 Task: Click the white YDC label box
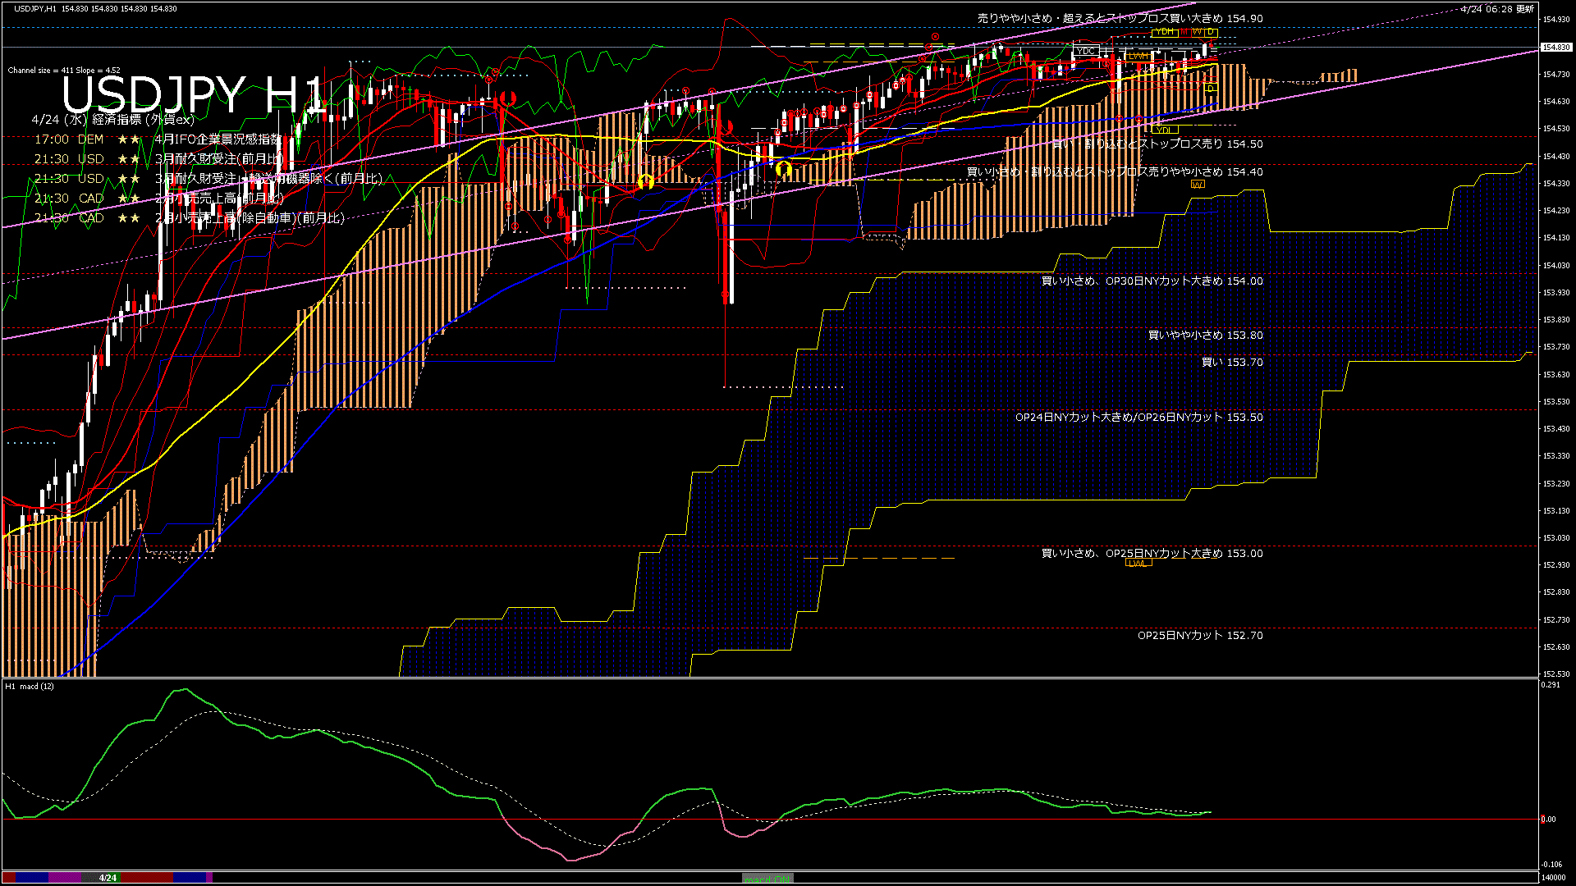pyautogui.click(x=1085, y=51)
